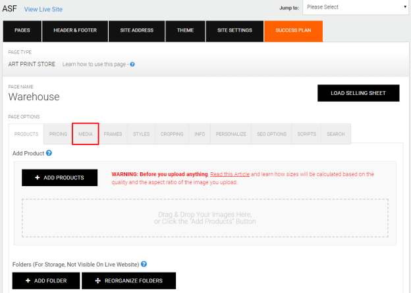Select the PRODUCTS page option tab
The image size is (411, 293).
coord(26,134)
